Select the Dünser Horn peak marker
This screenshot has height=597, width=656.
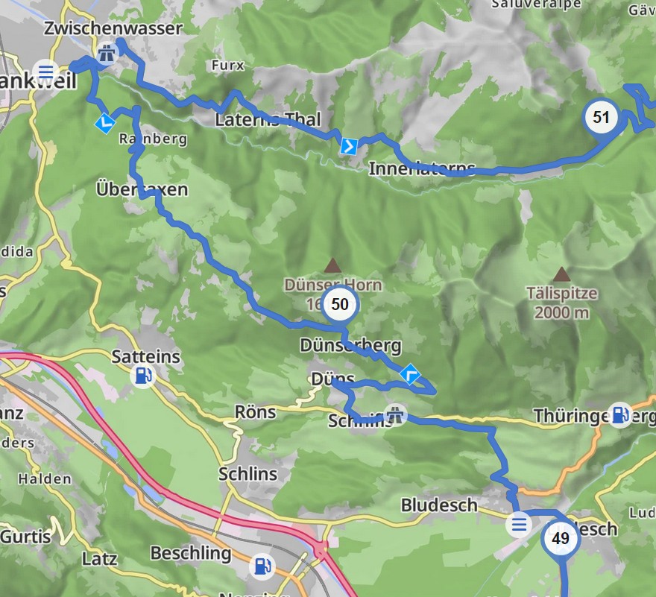332,265
